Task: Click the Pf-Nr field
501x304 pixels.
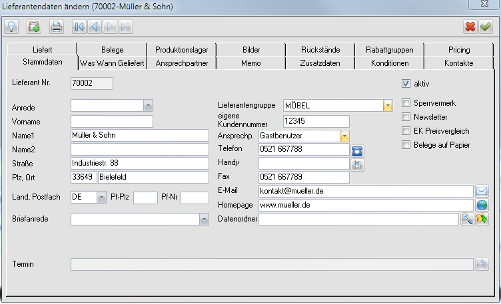Action: pos(195,198)
